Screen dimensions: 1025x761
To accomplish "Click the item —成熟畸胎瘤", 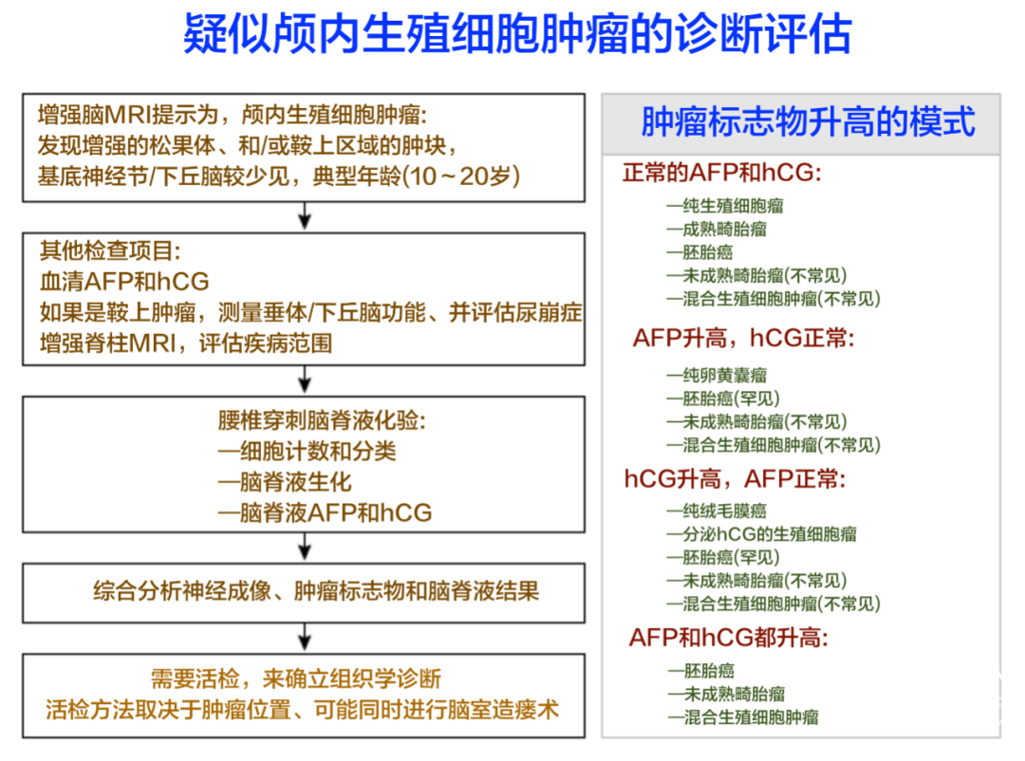I will [717, 229].
